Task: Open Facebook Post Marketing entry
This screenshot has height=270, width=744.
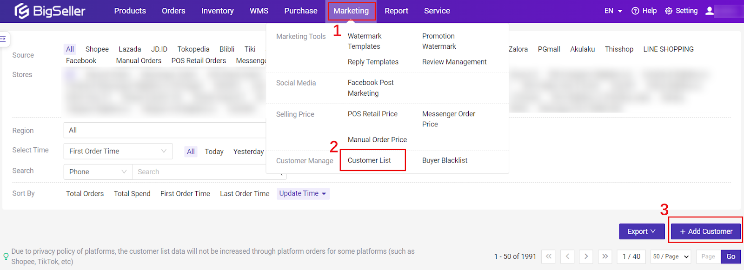Action: click(371, 88)
